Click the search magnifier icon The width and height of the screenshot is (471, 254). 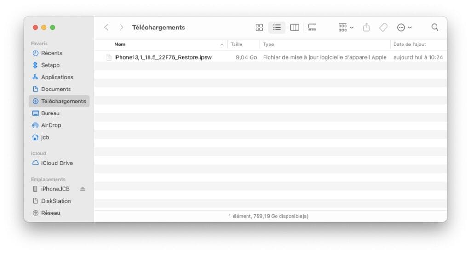(435, 28)
